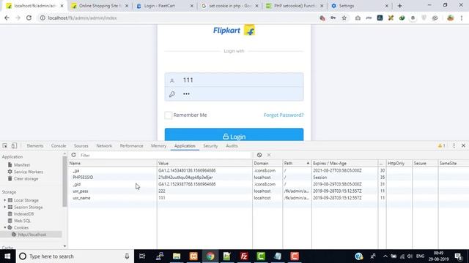Open a new browser tab
Screen dimensions: 469x263
coord(399,6)
